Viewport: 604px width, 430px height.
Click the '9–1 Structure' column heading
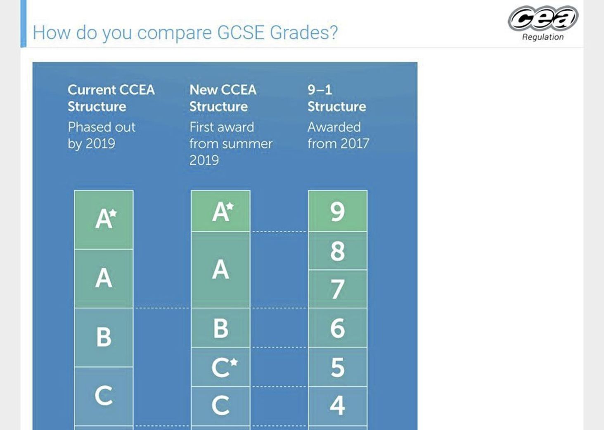336,98
